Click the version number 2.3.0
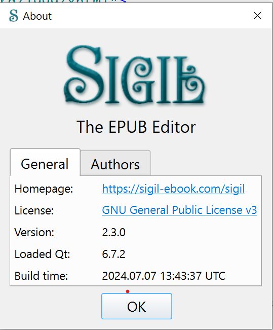Image resolution: width=273 pixels, height=330 pixels. tap(114, 232)
